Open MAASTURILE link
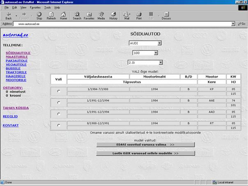This screenshot has width=248, height=186. (x=17, y=57)
